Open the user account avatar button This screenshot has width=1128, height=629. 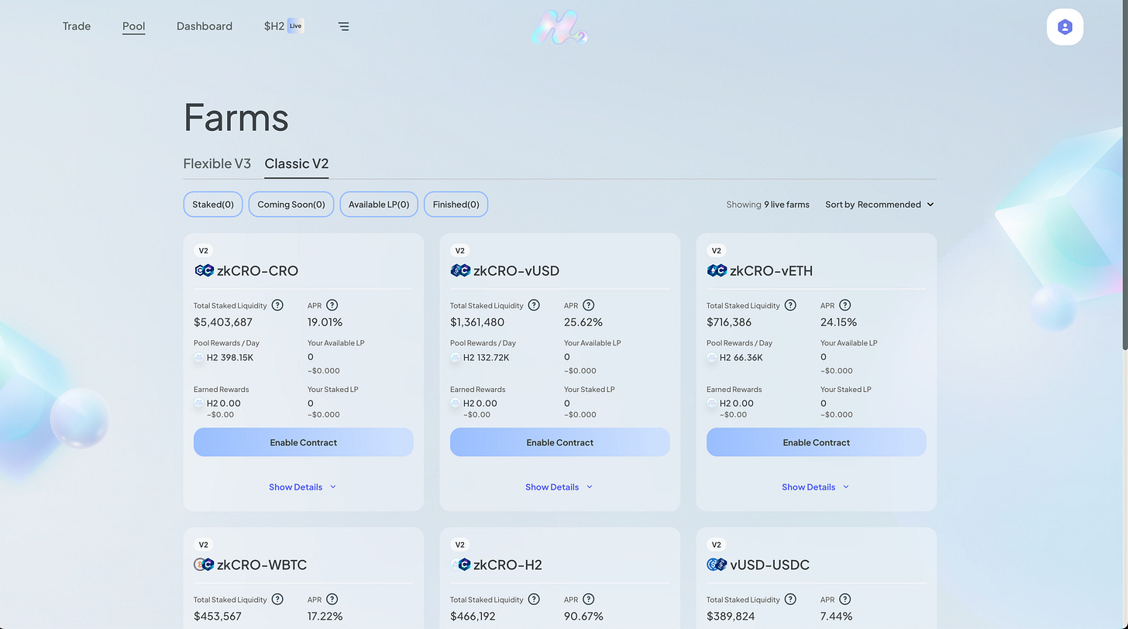pyautogui.click(x=1064, y=27)
